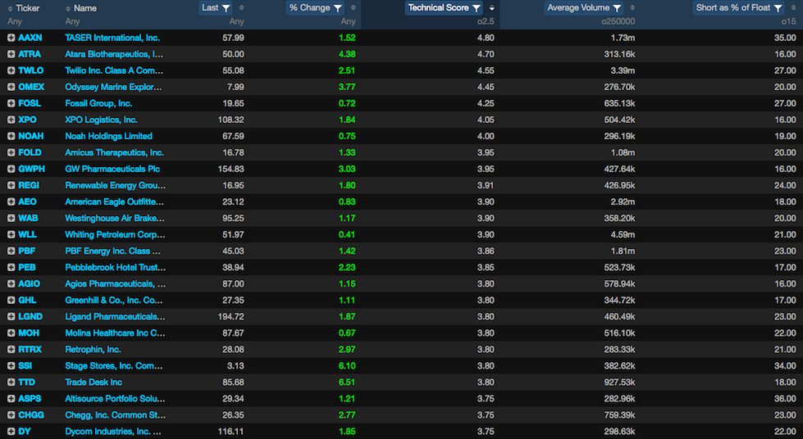
Task: Click the plus icon beside CHGG
Action: click(11, 415)
